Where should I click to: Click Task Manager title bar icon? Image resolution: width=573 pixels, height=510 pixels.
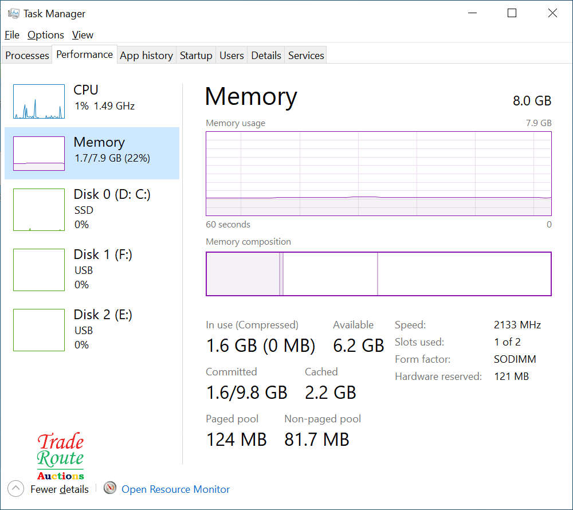[x=14, y=14]
